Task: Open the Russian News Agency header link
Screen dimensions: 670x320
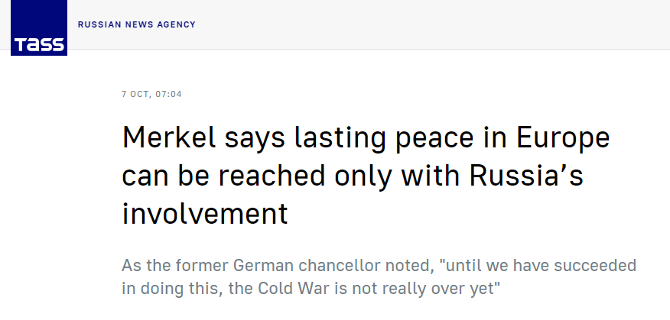Action: tap(136, 24)
